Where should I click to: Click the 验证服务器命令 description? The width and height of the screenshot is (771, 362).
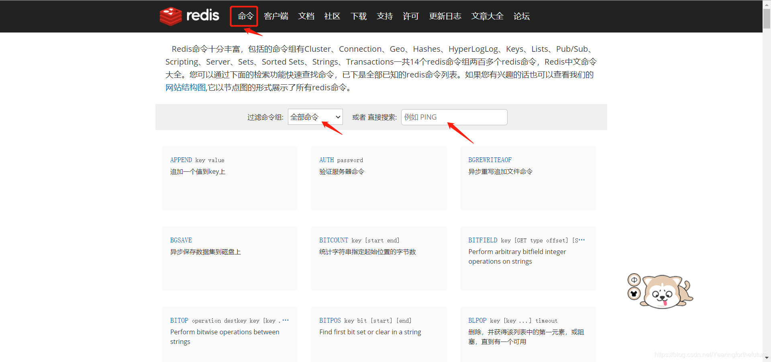pos(342,172)
